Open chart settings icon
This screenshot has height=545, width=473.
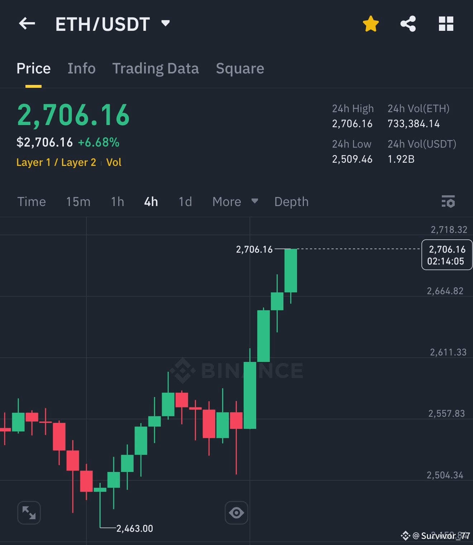pyautogui.click(x=448, y=202)
